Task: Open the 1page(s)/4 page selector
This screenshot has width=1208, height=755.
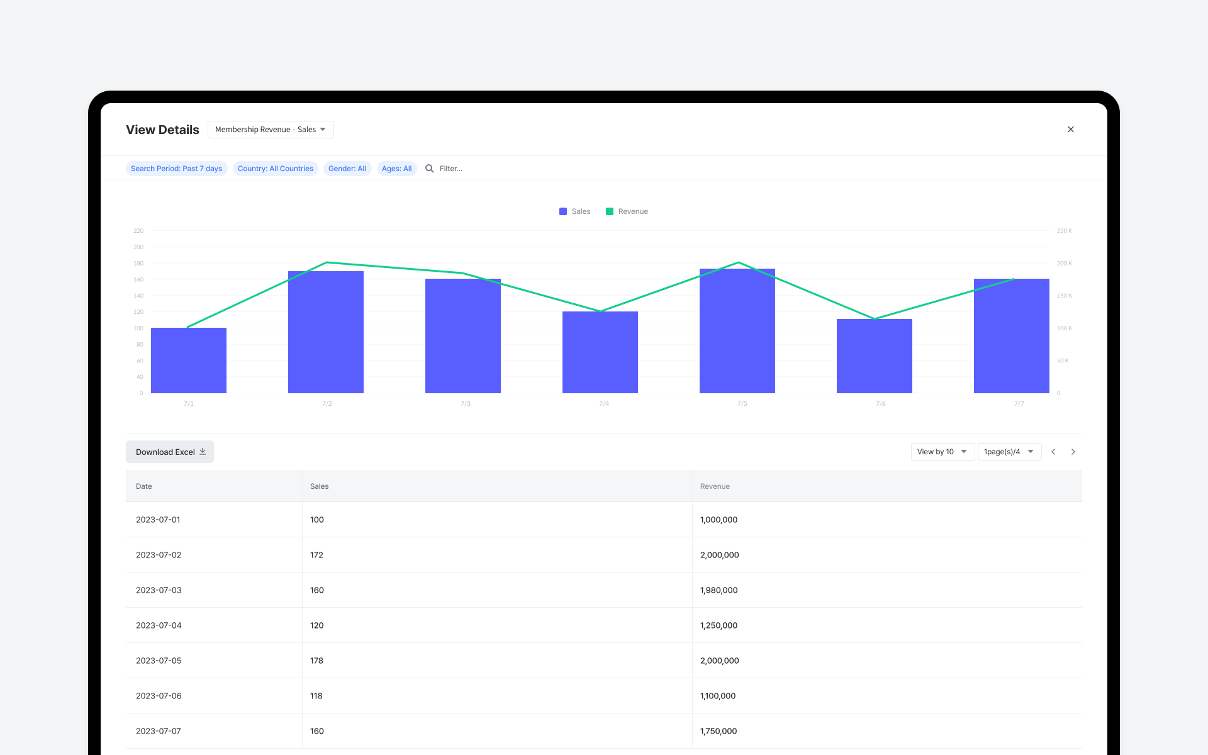Action: click(1009, 452)
